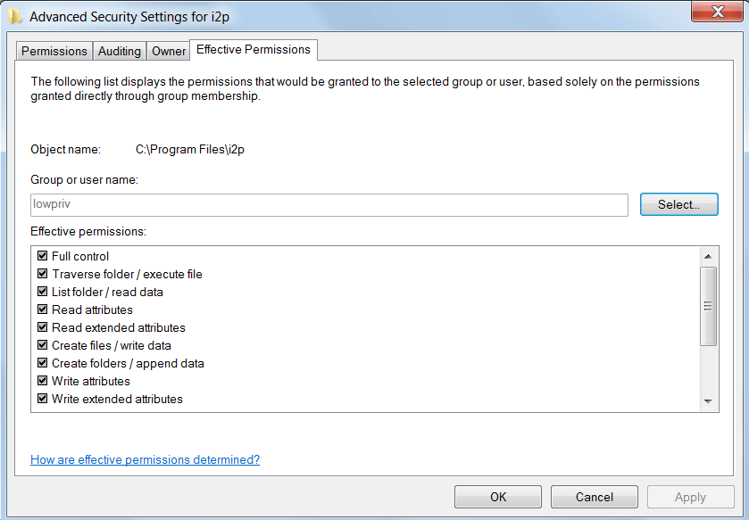Toggle List folder / read data checkbox
The width and height of the screenshot is (749, 520).
(43, 292)
